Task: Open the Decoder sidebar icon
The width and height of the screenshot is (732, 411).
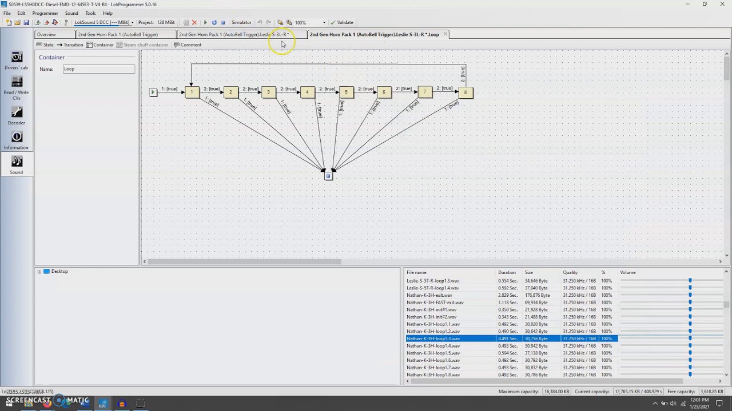Action: click(17, 116)
